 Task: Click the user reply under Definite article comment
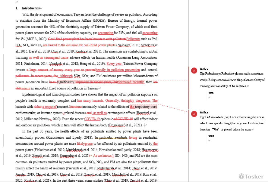(211, 136)
